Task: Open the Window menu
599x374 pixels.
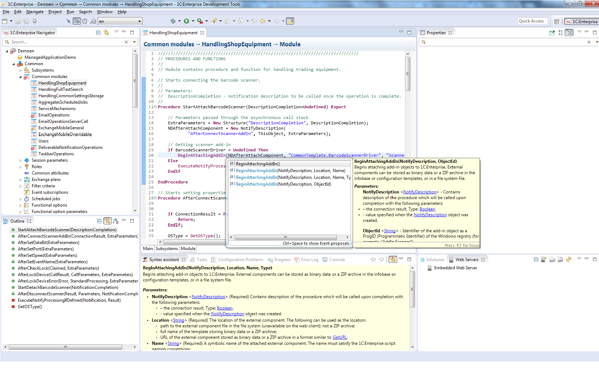Action: coord(105,12)
